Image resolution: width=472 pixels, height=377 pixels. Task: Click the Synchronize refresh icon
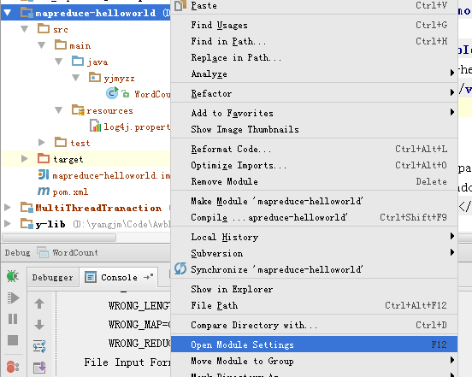coord(180,268)
